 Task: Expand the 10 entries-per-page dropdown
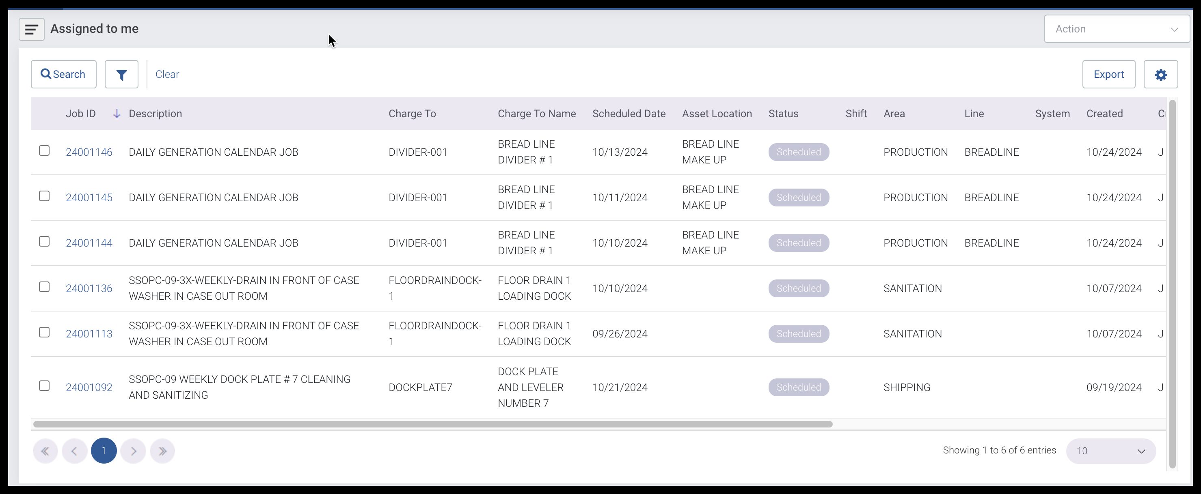[1110, 451]
